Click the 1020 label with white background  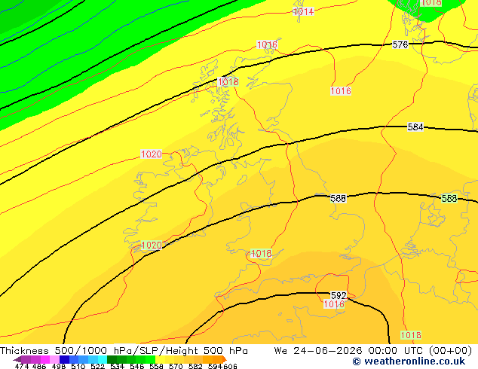(x=152, y=154)
